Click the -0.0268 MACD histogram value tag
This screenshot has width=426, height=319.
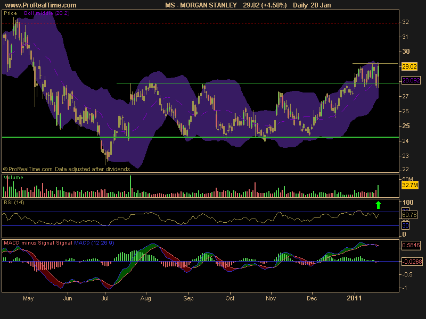click(x=412, y=262)
